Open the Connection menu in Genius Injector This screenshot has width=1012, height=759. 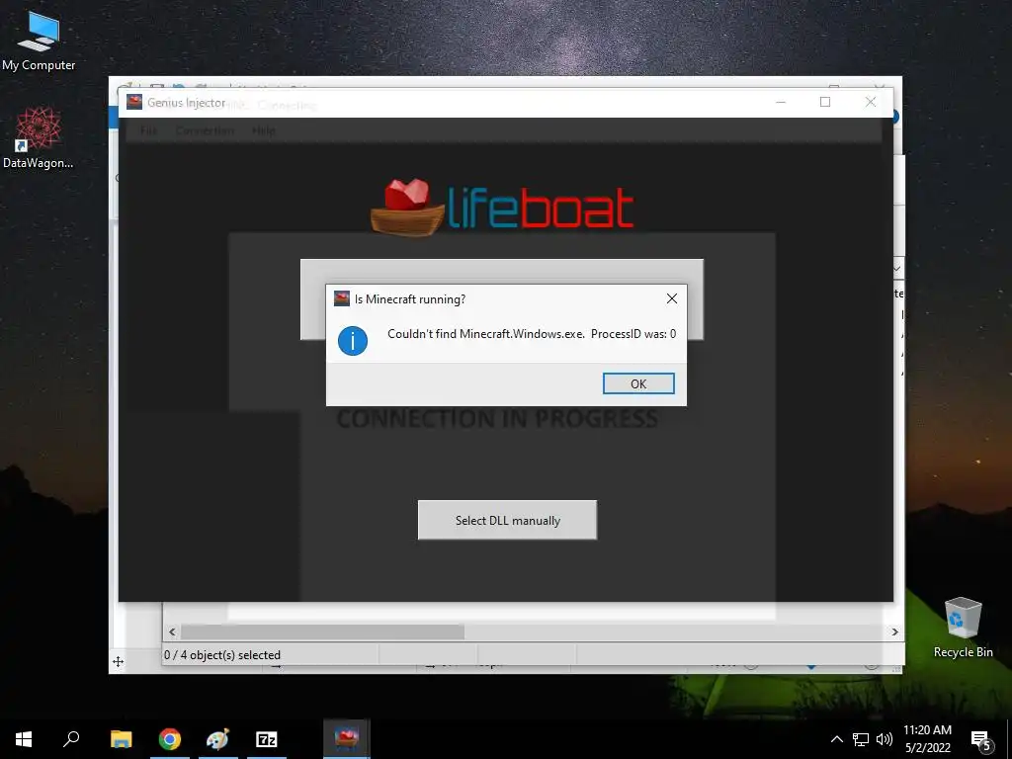click(x=205, y=130)
